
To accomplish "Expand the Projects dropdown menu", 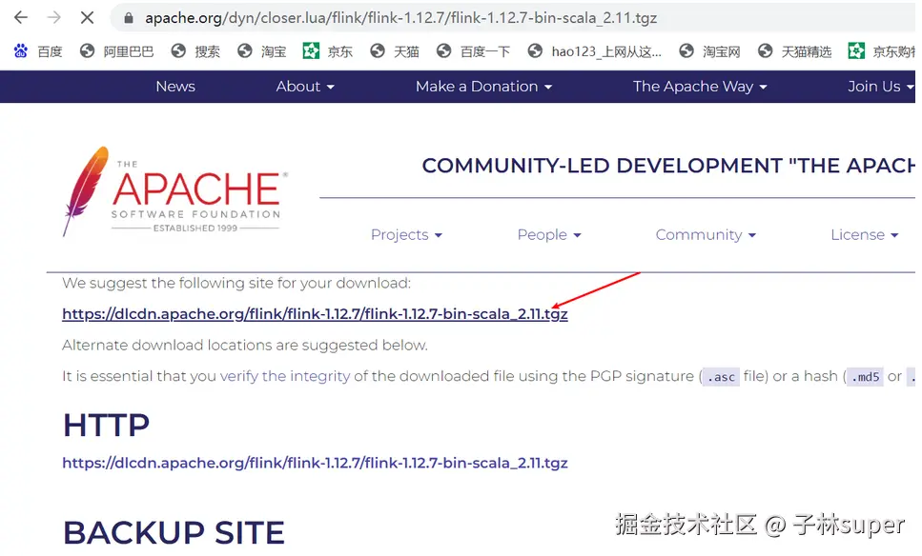I will (406, 235).
